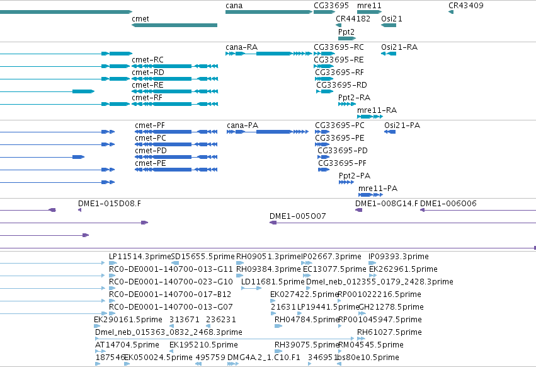Select Dmel_neb_012355_0179_2428.3prime label
The image size is (536, 367).
pos(379,282)
